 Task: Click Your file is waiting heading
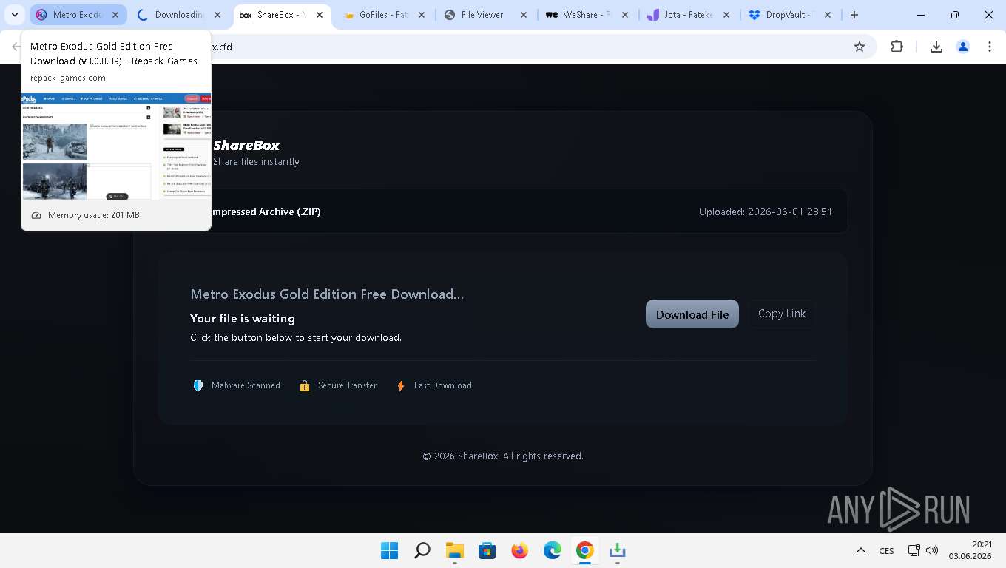click(x=243, y=319)
